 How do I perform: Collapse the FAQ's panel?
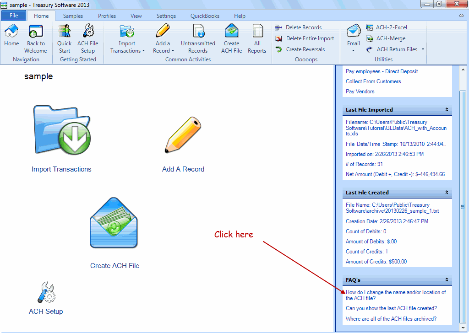[x=447, y=280]
